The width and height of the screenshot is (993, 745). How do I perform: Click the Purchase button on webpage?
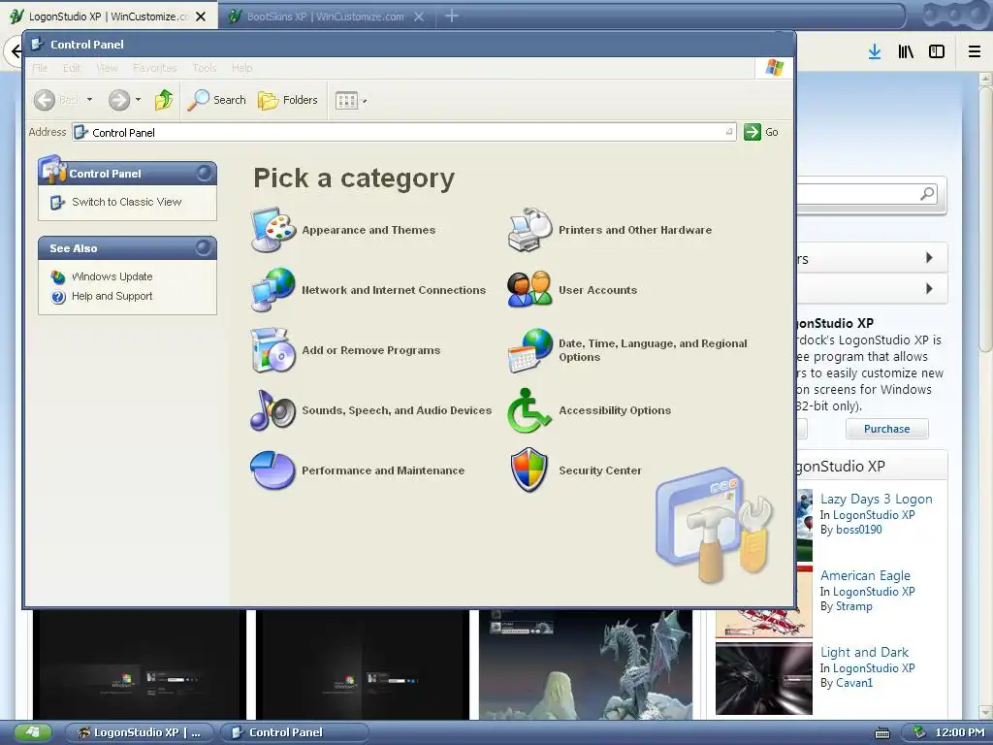coord(886,429)
